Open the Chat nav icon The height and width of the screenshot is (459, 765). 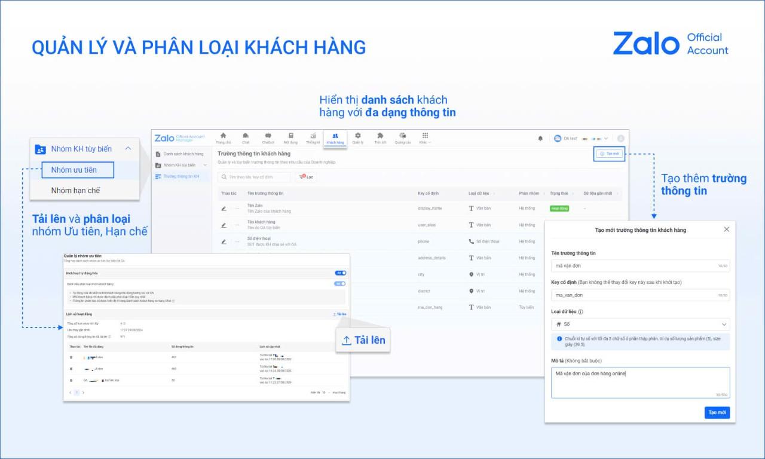246,136
